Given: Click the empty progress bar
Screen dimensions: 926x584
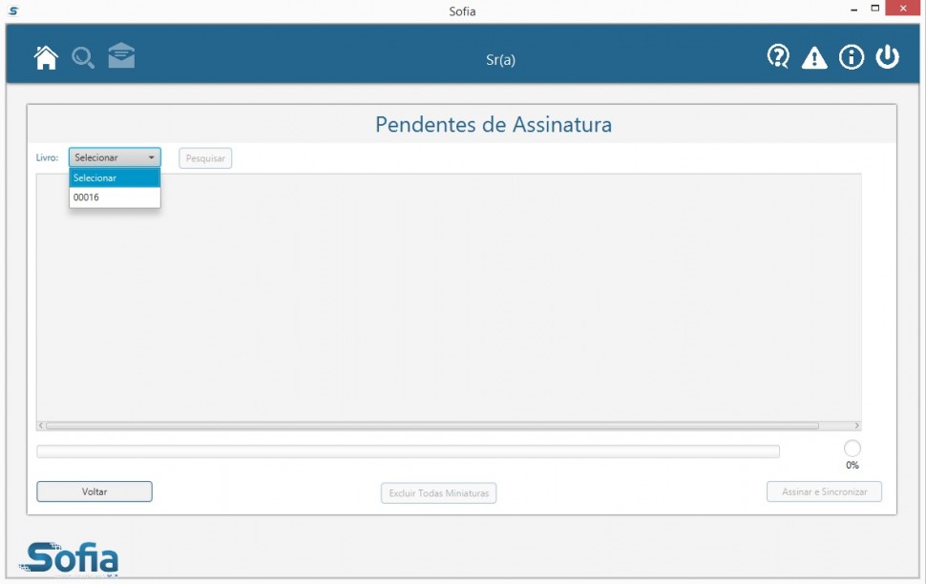Looking at the screenshot, I should click(408, 451).
